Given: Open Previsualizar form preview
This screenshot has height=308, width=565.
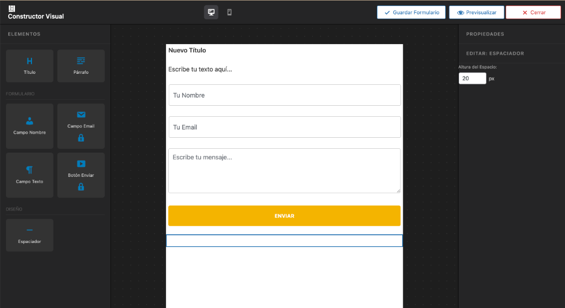Looking at the screenshot, I should click(x=477, y=12).
